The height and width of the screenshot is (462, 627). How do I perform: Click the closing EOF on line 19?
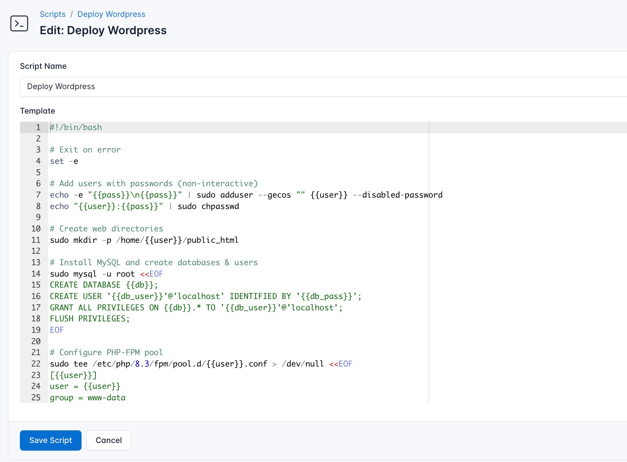click(x=57, y=330)
